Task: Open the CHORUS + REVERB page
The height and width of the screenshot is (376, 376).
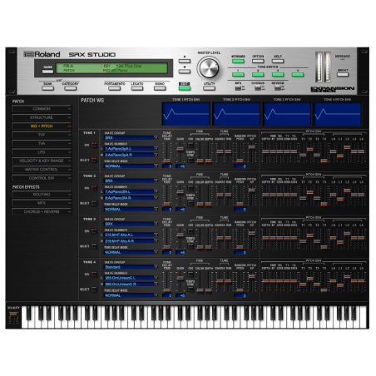Action: pyautogui.click(x=42, y=212)
